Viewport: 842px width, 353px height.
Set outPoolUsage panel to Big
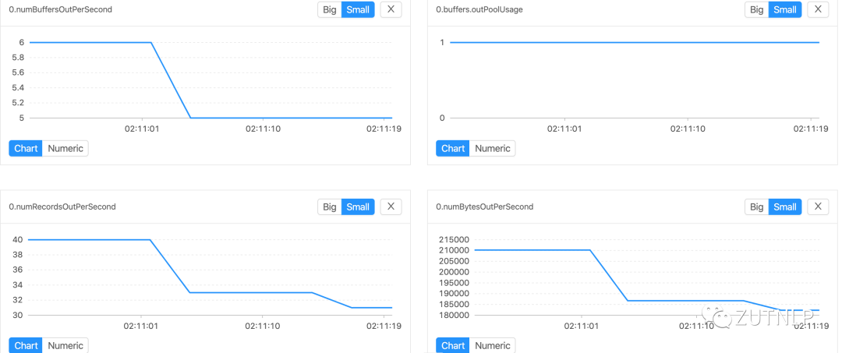(756, 9)
